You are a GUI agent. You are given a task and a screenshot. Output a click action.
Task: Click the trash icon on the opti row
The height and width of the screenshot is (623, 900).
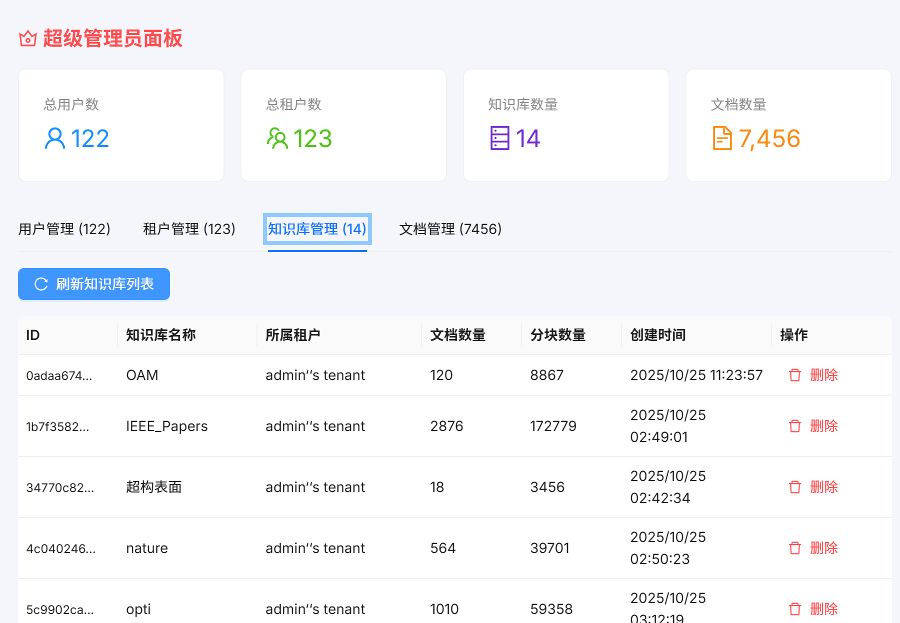[794, 609]
